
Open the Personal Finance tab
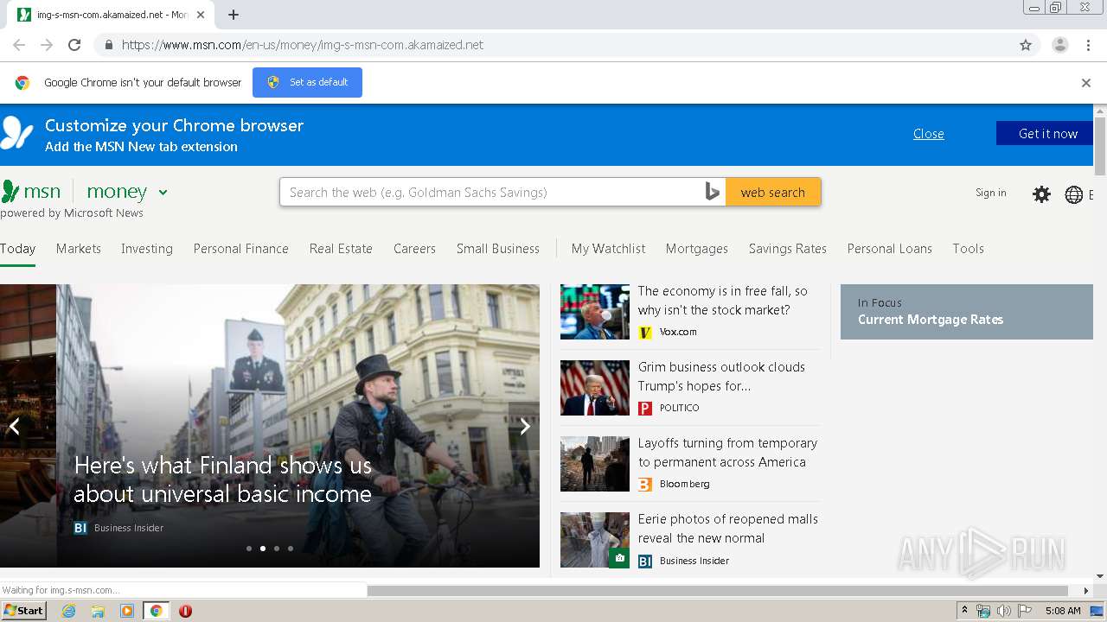[x=241, y=249]
